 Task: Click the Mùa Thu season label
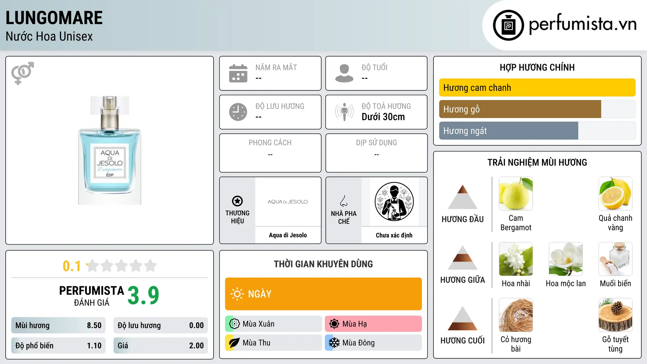(257, 343)
